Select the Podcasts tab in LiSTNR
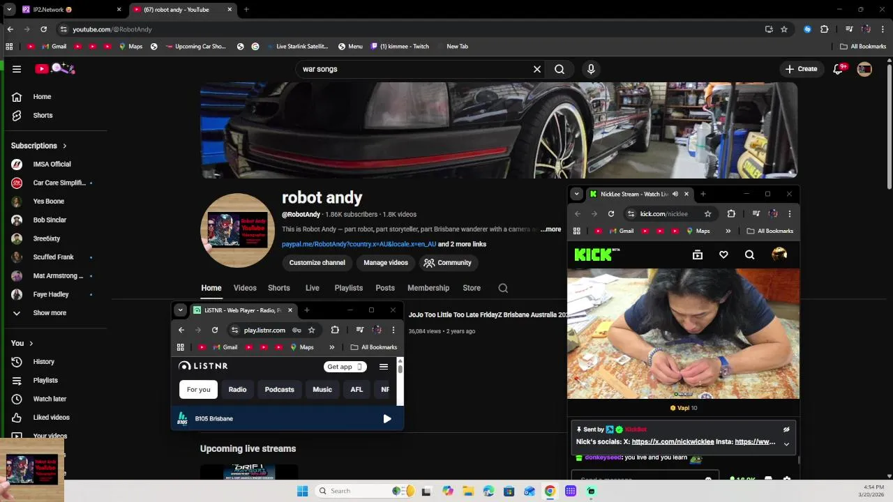 coord(279,390)
